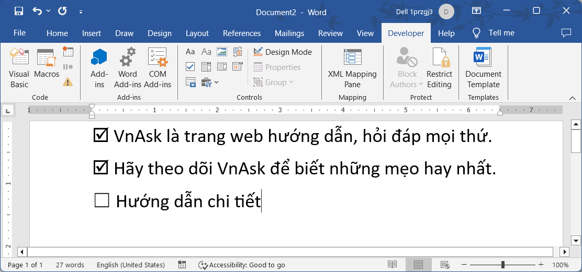Switch to the Home tab

pyautogui.click(x=57, y=33)
